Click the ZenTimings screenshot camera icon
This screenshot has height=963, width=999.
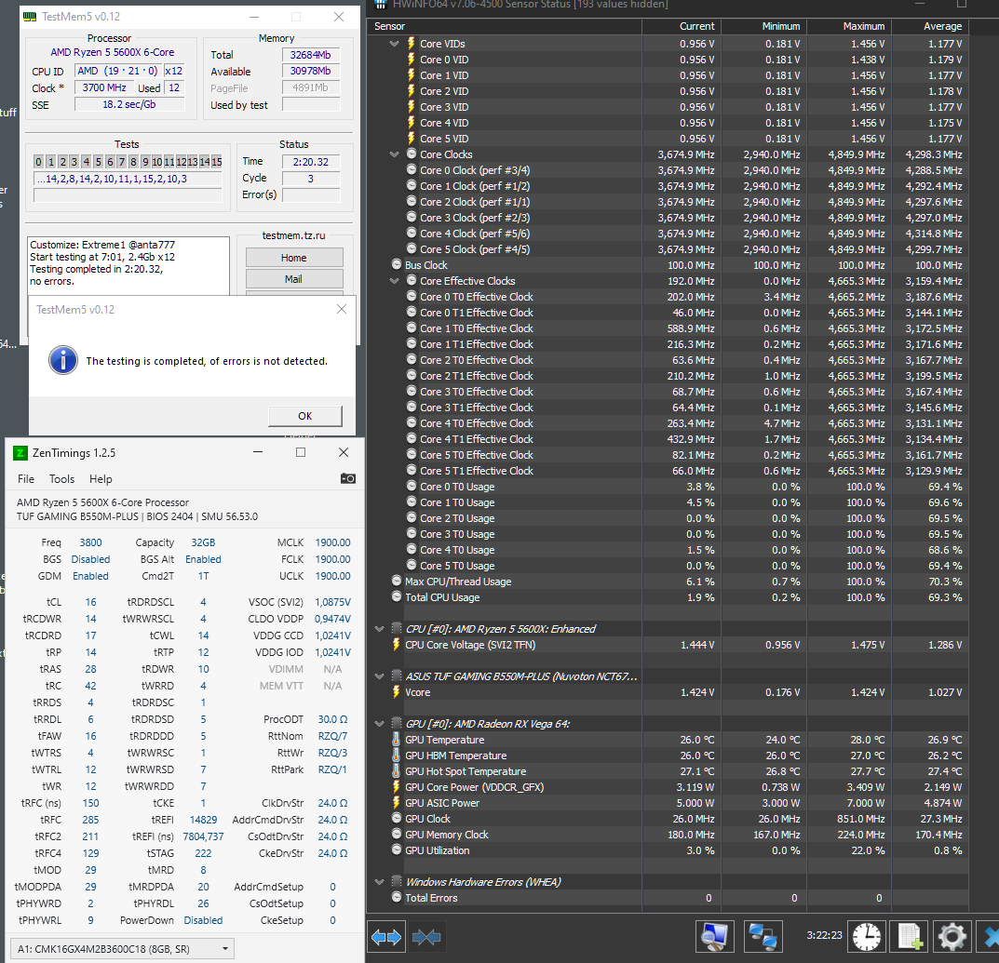(x=348, y=478)
